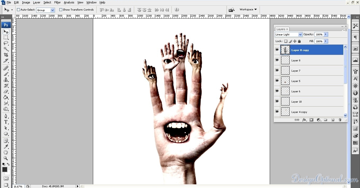
Task: Select the History Brush tool
Action: click(6, 86)
